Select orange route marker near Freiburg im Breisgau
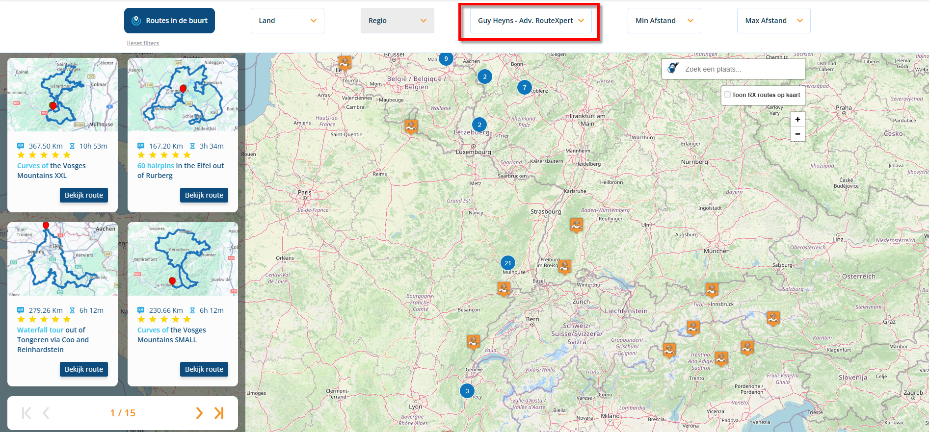 [565, 267]
